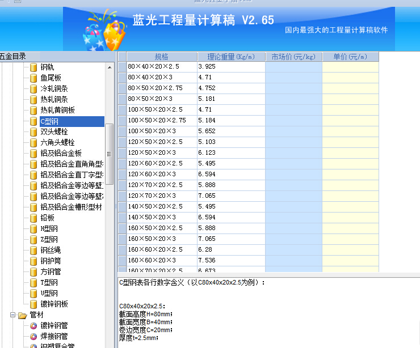Click the 160×50×20×3 spec cell
Image resolution: width=420 pixels, height=348 pixels.
(162, 239)
